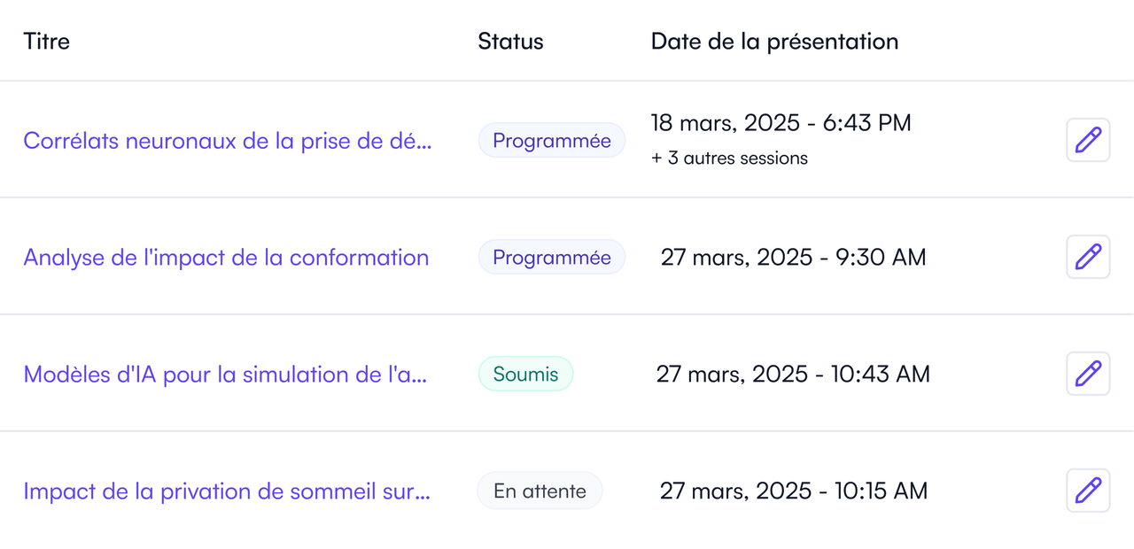The image size is (1134, 549).
Task: Click Programmée badge in Corrélats neuronaux row
Action: tap(552, 141)
